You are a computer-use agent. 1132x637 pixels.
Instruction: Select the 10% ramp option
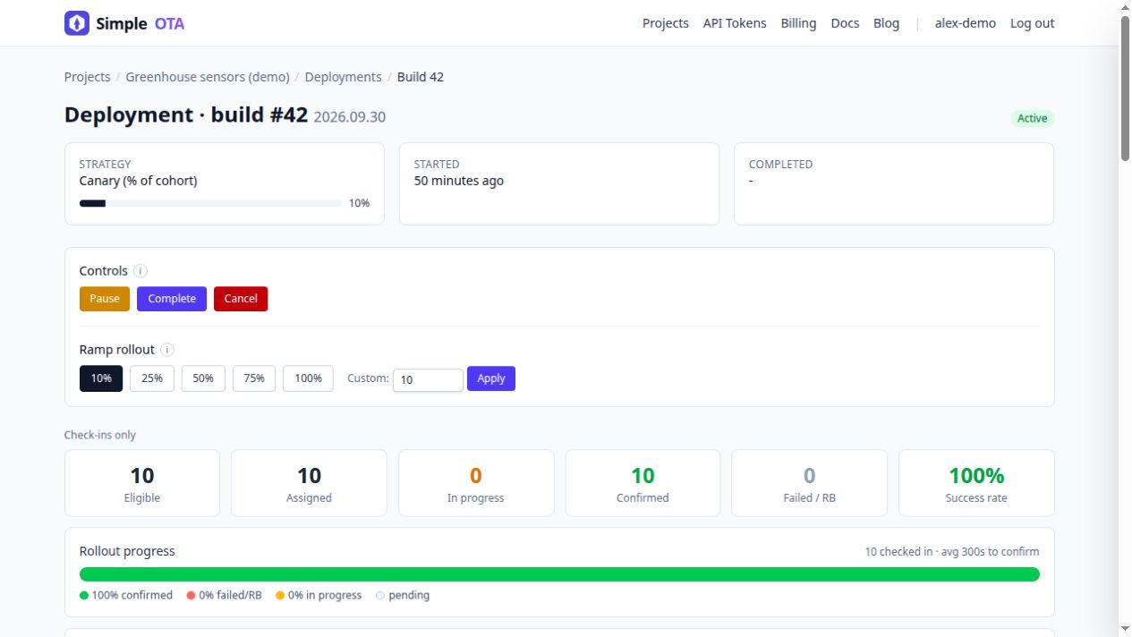pyautogui.click(x=101, y=378)
